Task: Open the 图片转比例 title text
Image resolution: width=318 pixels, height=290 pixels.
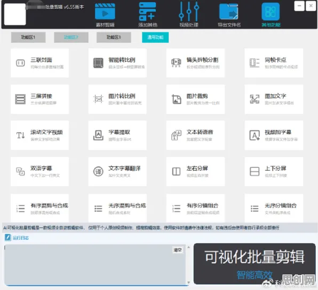Action: (122, 96)
